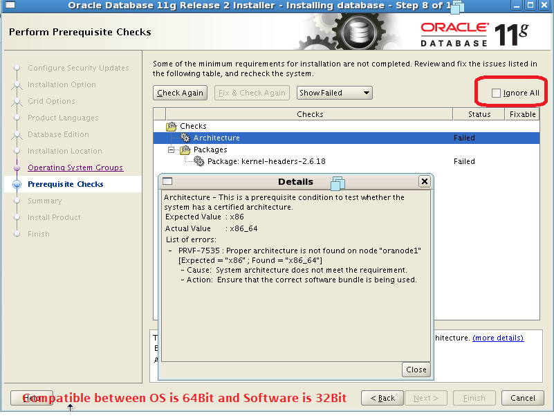
Task: Click the Checks column header
Action: (x=309, y=114)
